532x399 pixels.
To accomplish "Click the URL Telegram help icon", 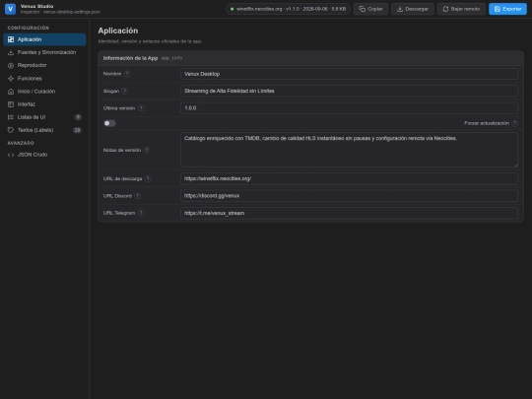I will pyautogui.click(x=141, y=213).
